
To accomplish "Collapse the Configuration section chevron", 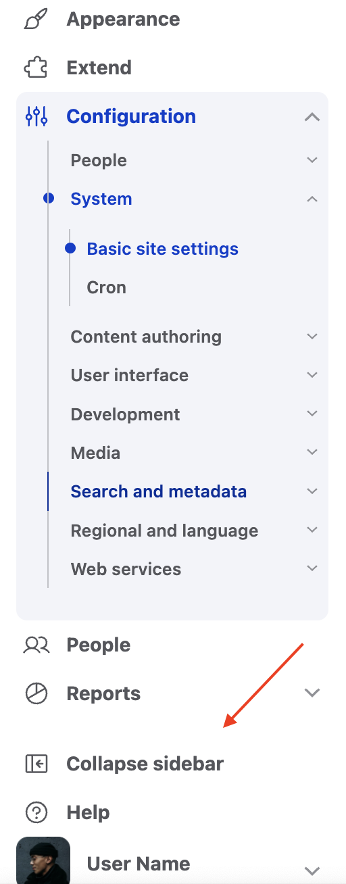I will [312, 117].
